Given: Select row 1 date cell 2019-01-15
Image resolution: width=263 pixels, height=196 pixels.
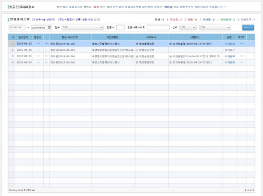Looking at the screenshot, I should coord(24,43).
